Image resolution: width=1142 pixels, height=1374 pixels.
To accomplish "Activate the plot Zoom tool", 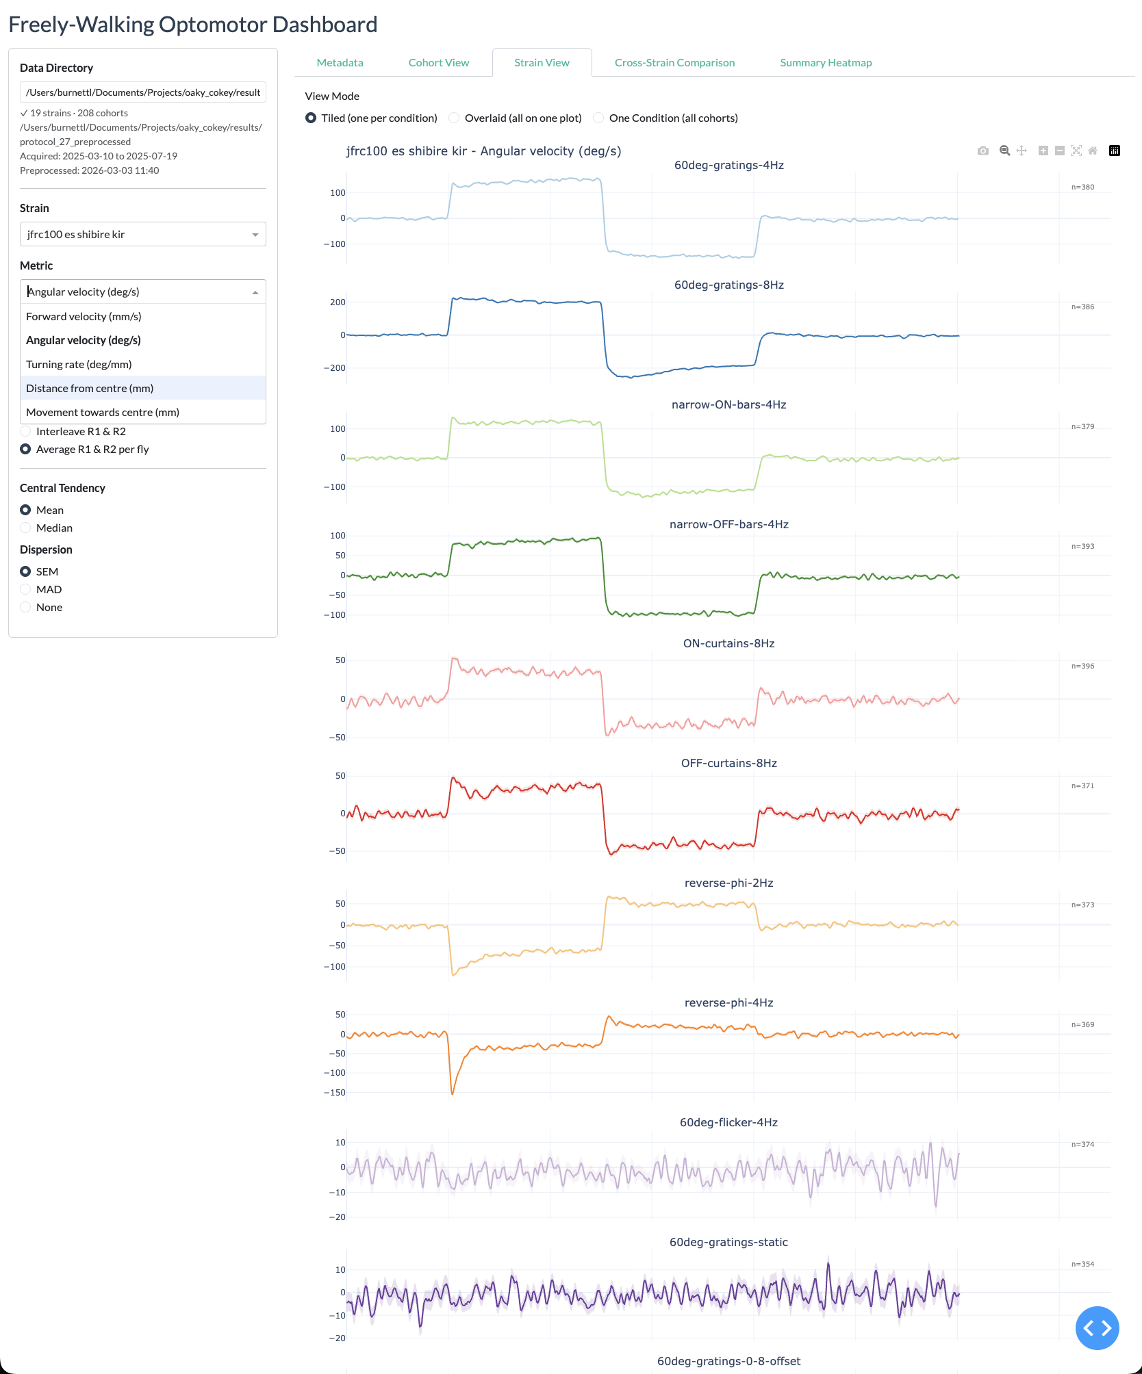I will tap(1004, 151).
